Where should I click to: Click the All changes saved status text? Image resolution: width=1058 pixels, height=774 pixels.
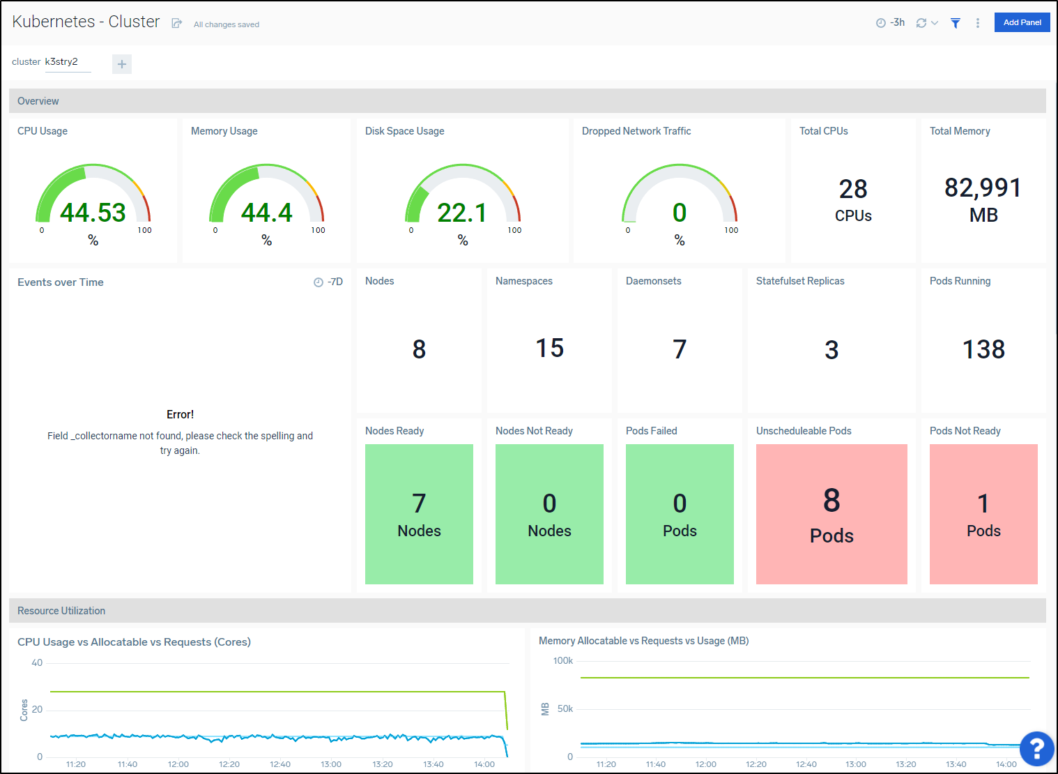227,24
